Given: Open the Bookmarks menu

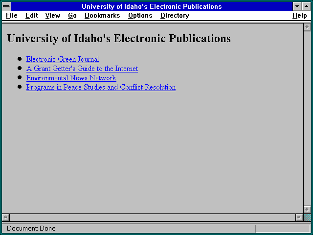Looking at the screenshot, I should point(102,16).
